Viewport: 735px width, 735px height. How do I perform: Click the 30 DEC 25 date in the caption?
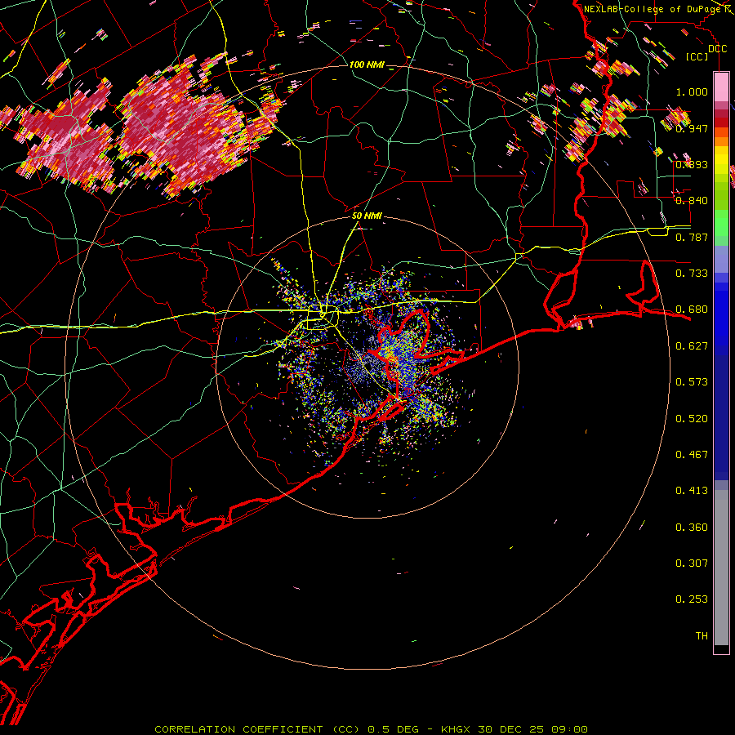point(511,729)
